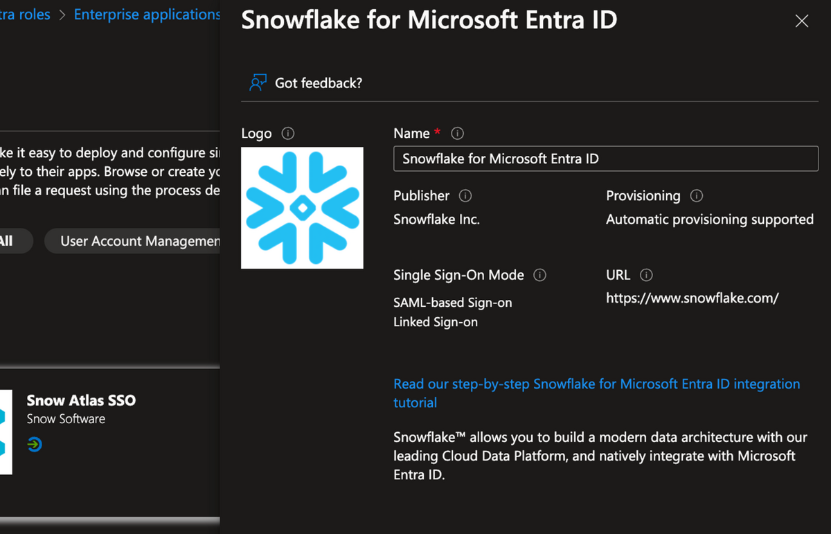Click the https://www.snowflake.com/ URL text
Screen dimensions: 831x534
692,299
